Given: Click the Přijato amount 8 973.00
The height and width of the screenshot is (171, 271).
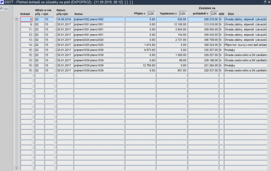Looking at the screenshot, I should (x=140, y=50).
